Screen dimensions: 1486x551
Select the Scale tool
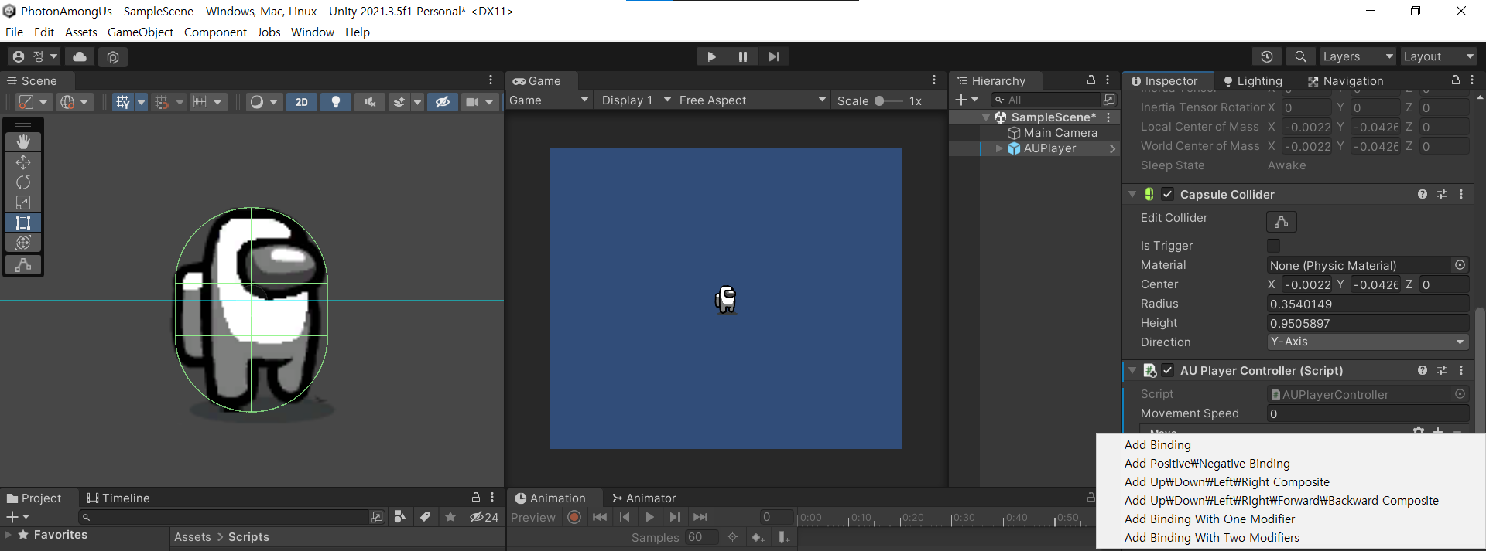tap(23, 202)
